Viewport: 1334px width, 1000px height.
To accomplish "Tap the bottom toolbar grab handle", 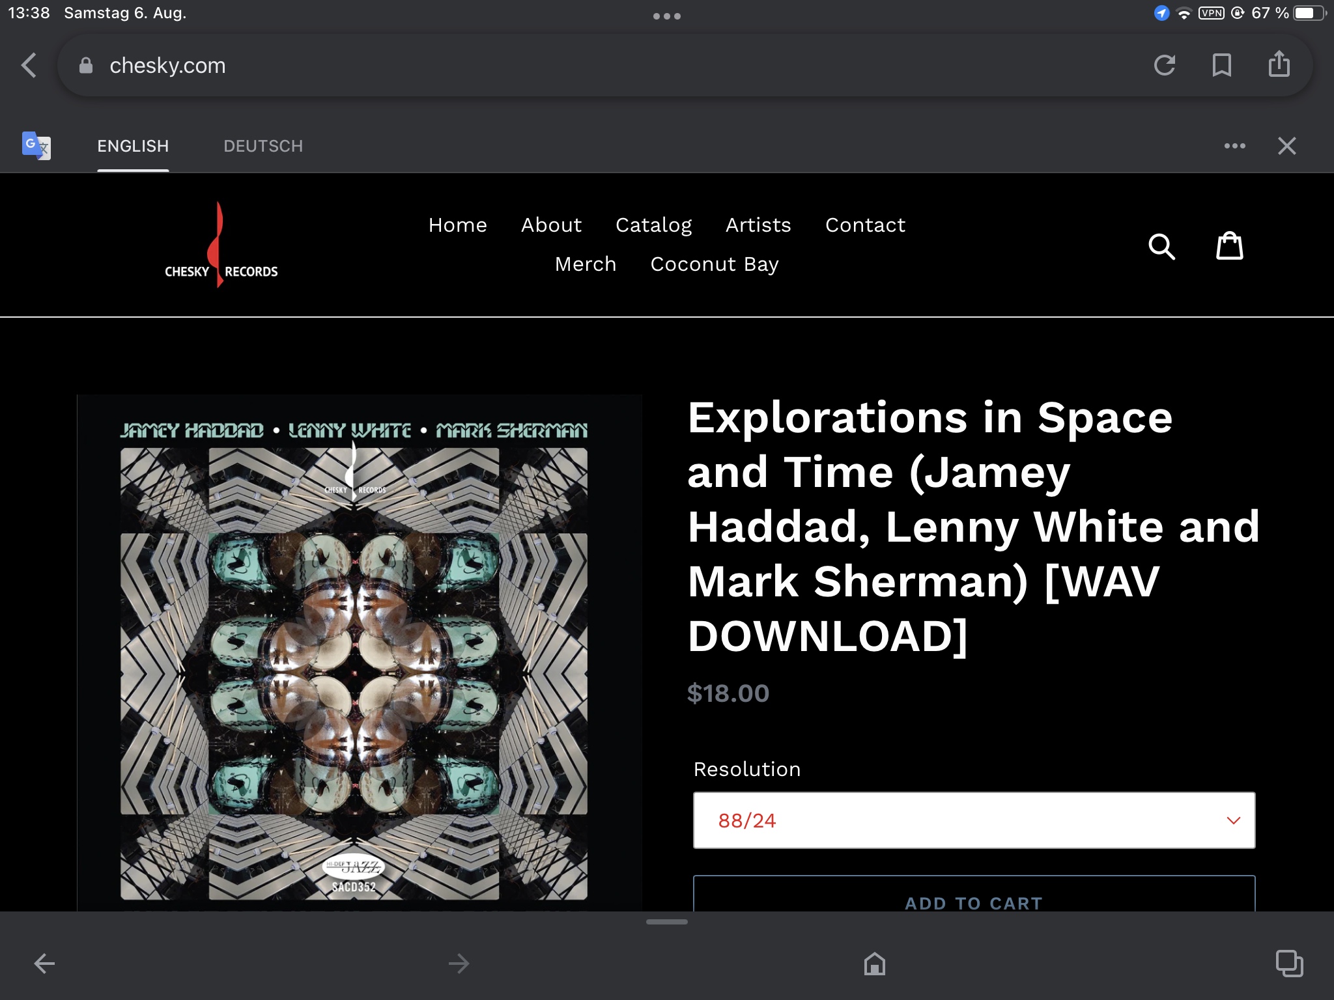I will [667, 922].
